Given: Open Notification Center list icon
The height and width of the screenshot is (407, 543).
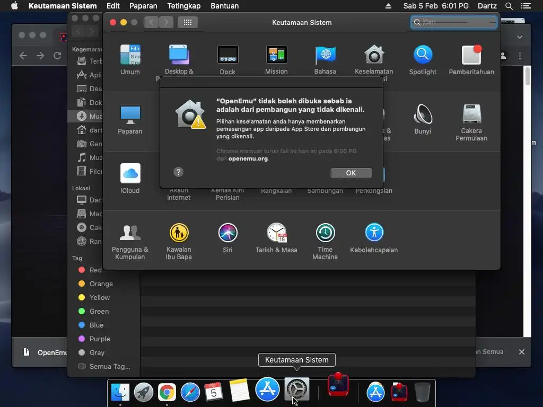Looking at the screenshot, I should coord(526,6).
